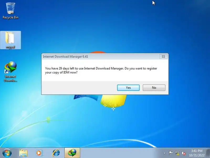Click the Show desktop strip

coord(208,153)
